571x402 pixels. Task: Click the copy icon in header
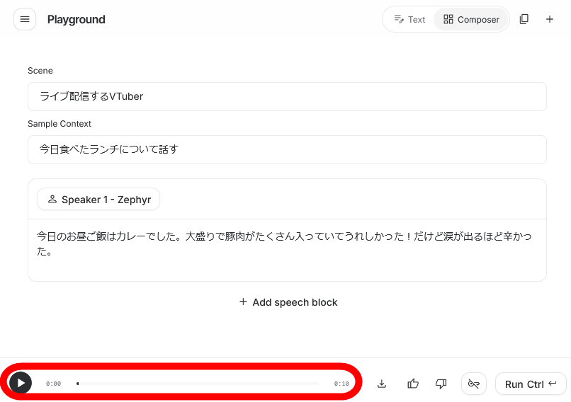[524, 19]
